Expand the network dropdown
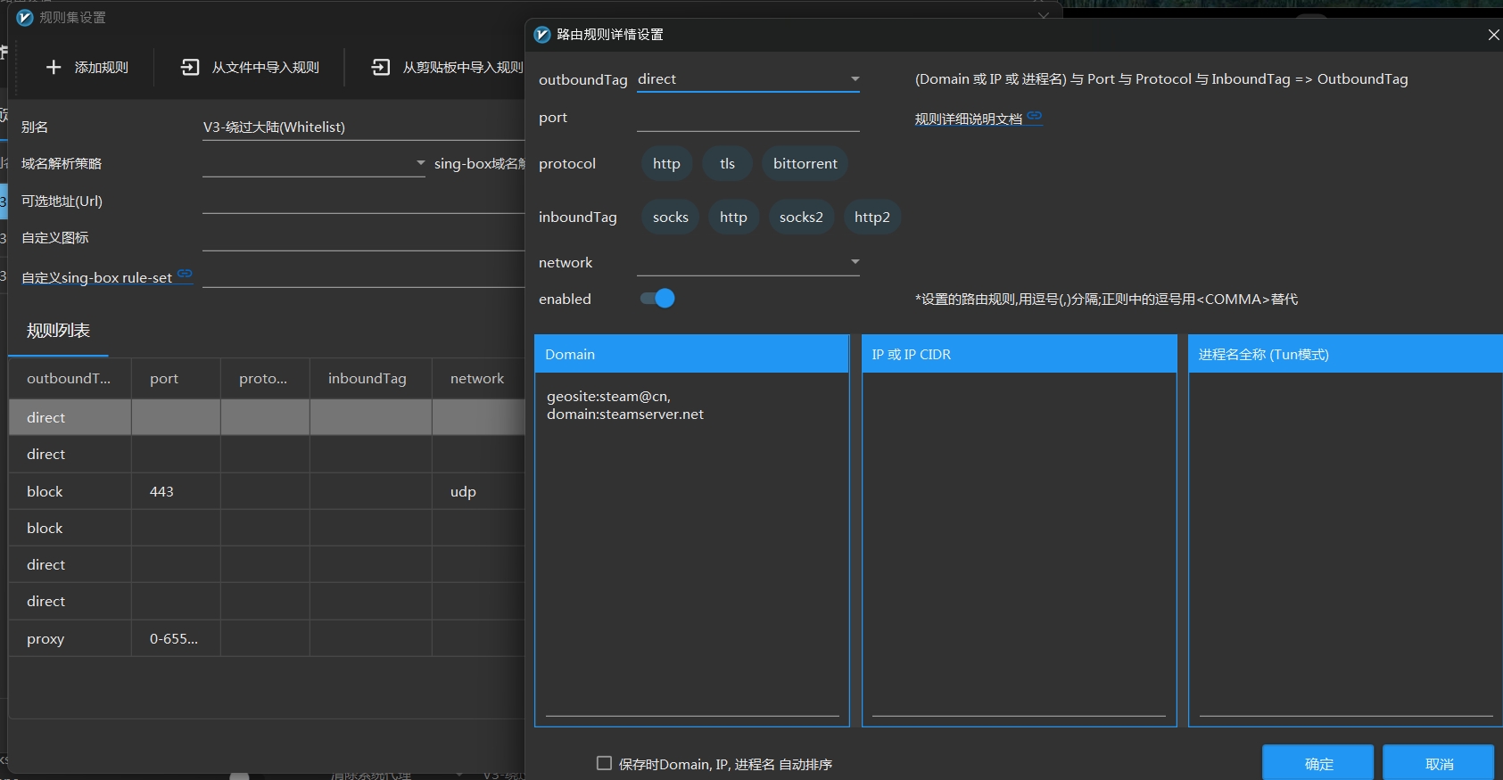 coord(855,262)
